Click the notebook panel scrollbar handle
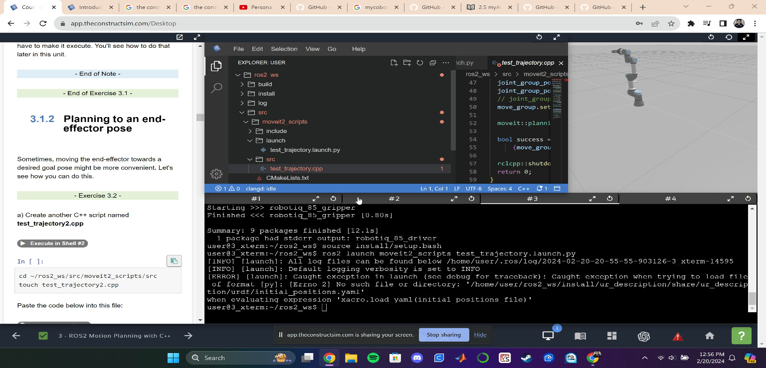This screenshot has height=368, width=766. (x=200, y=118)
